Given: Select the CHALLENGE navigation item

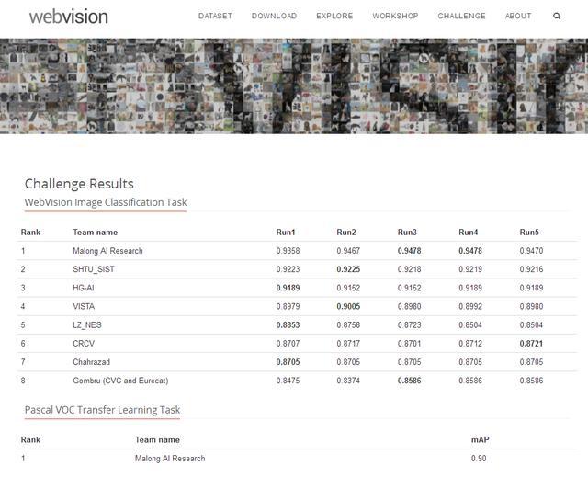Looking at the screenshot, I should [461, 17].
